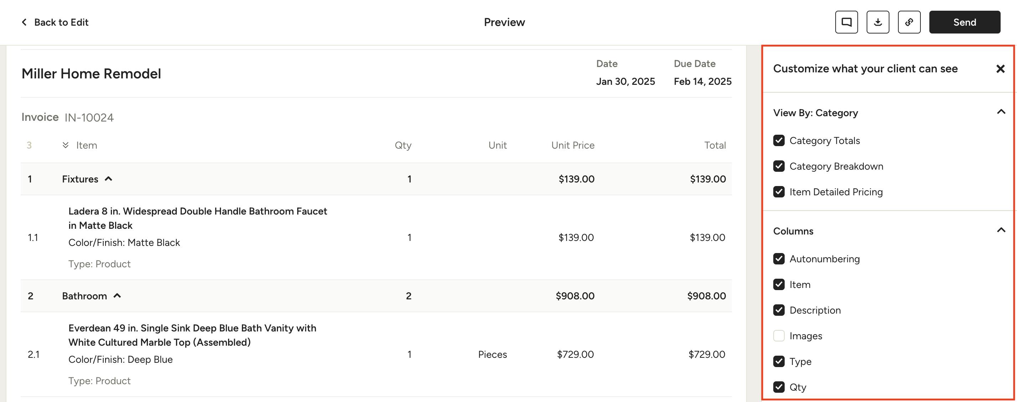The height and width of the screenshot is (402, 1017).
Task: Enable the Images column checkbox
Action: [x=779, y=336]
